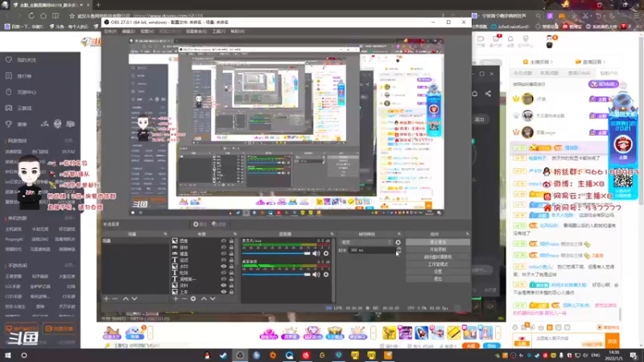The height and width of the screenshot is (362, 644).
Task: Open the 文件 menu in OBS
Action: tap(110, 31)
